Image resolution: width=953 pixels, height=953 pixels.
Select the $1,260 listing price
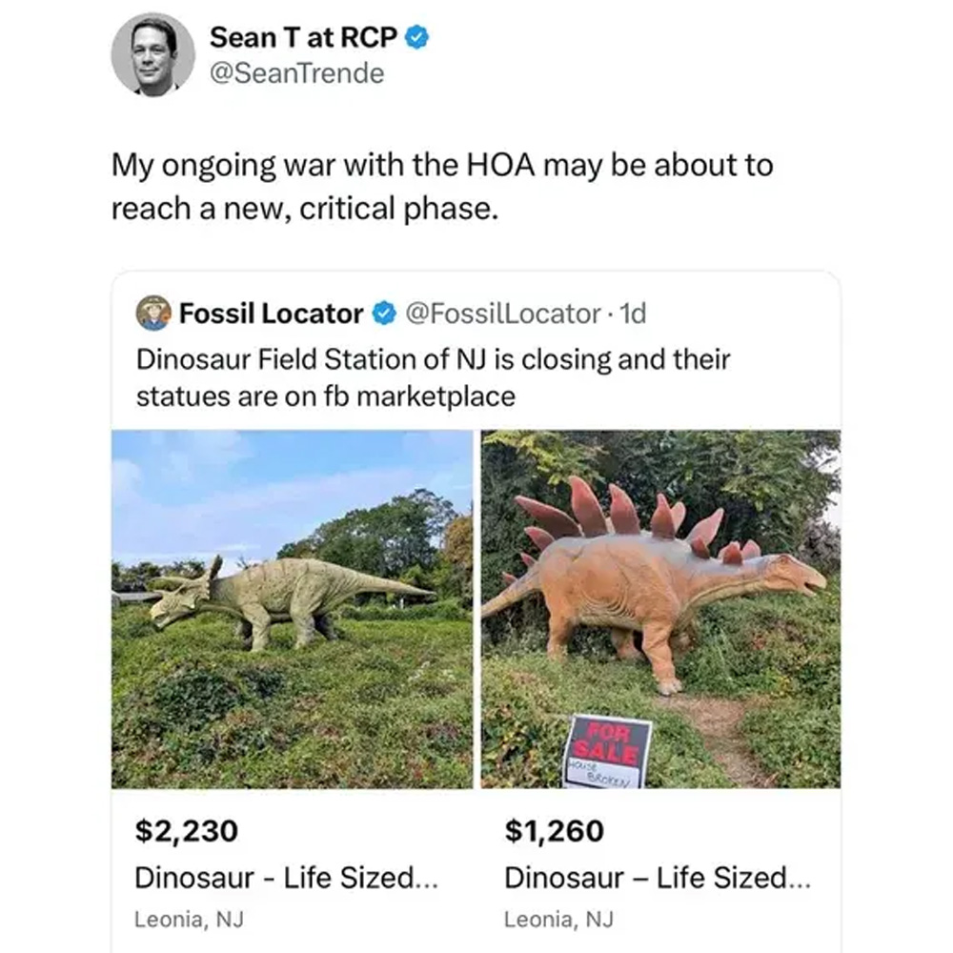pos(554,831)
